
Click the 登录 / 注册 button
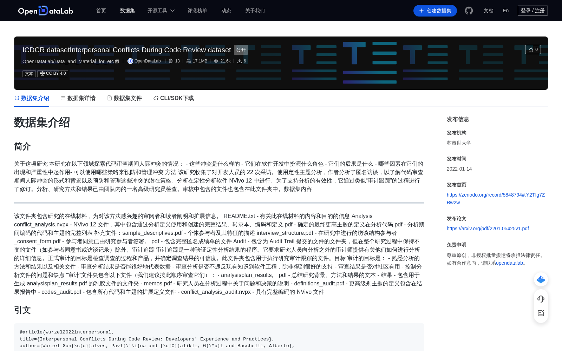533,11
